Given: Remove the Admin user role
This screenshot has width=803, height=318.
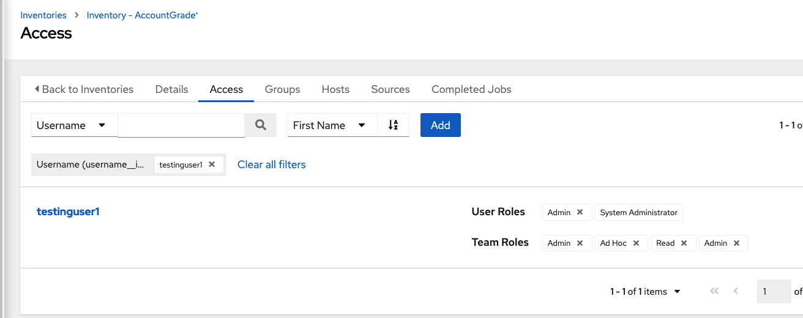Looking at the screenshot, I should (580, 212).
